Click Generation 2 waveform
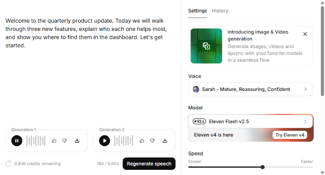This screenshot has width=325, height=175. (123, 141)
